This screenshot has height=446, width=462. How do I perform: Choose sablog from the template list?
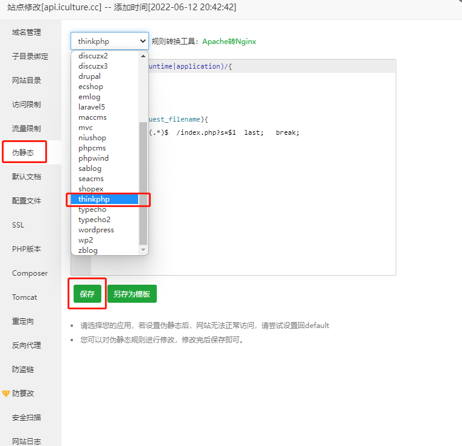tap(104, 169)
